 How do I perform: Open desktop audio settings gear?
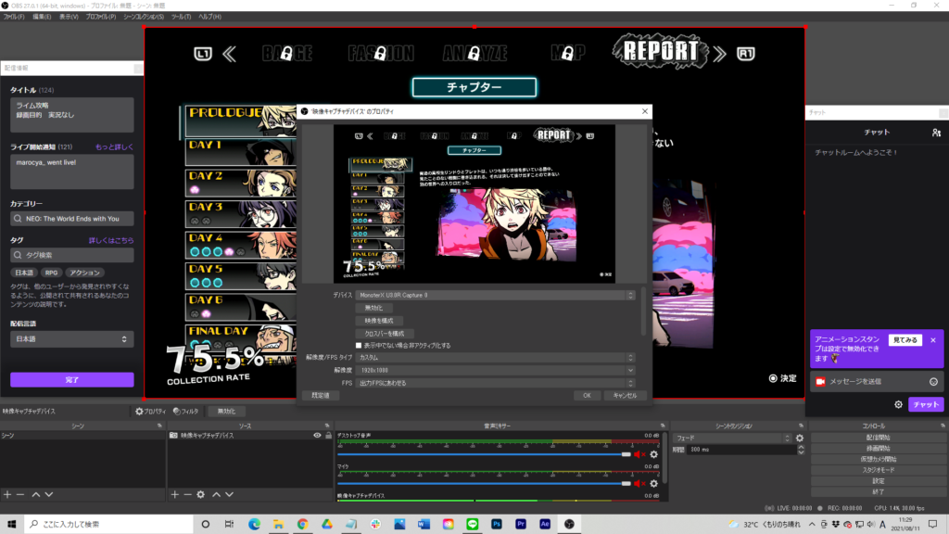[654, 454]
